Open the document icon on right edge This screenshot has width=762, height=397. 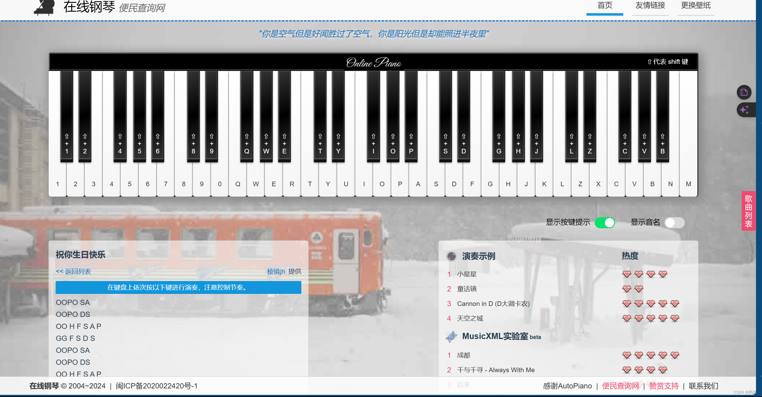[x=744, y=92]
